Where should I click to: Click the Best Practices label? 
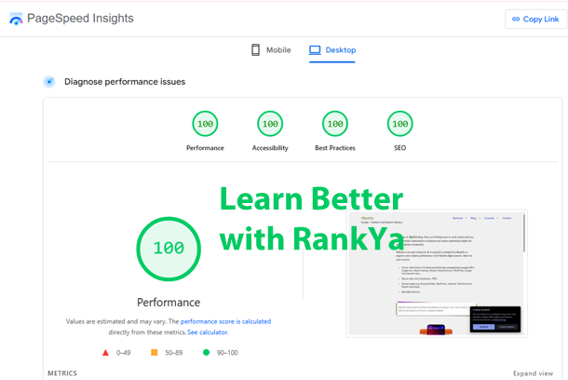point(335,148)
